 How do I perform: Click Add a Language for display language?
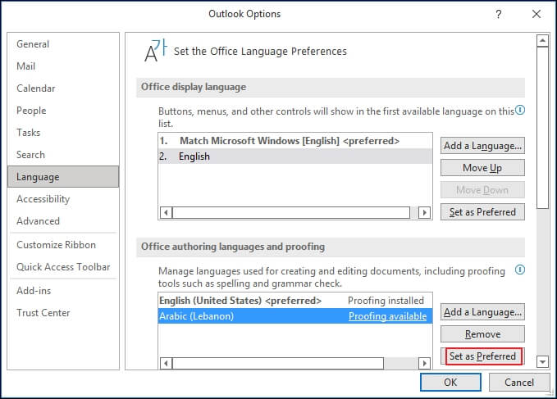click(482, 146)
